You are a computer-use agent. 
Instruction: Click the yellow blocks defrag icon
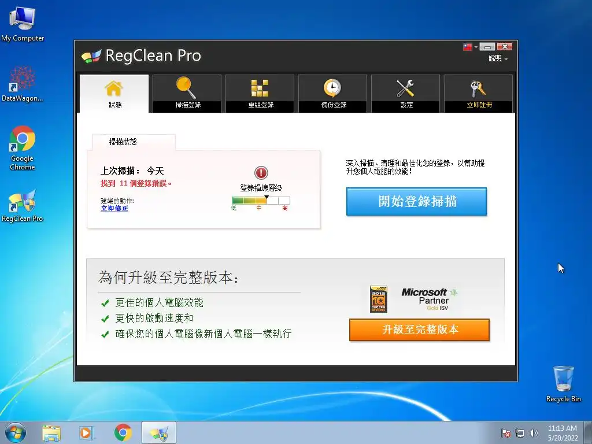[260, 88]
